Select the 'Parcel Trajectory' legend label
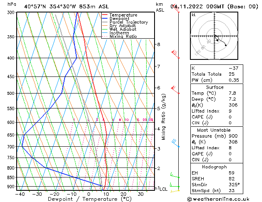This screenshot has width=262, height=202. pos(129,22)
